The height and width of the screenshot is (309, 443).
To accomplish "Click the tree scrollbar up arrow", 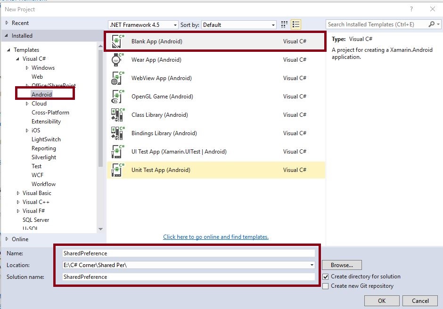I will click(x=100, y=46).
